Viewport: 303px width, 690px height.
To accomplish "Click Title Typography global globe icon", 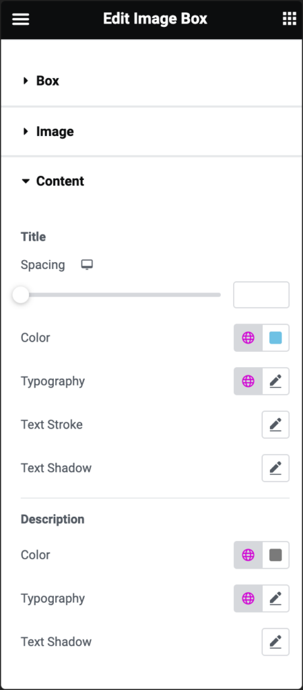I will 248,381.
